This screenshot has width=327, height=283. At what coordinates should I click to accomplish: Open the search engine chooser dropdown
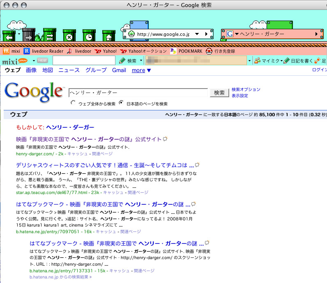click(237, 34)
